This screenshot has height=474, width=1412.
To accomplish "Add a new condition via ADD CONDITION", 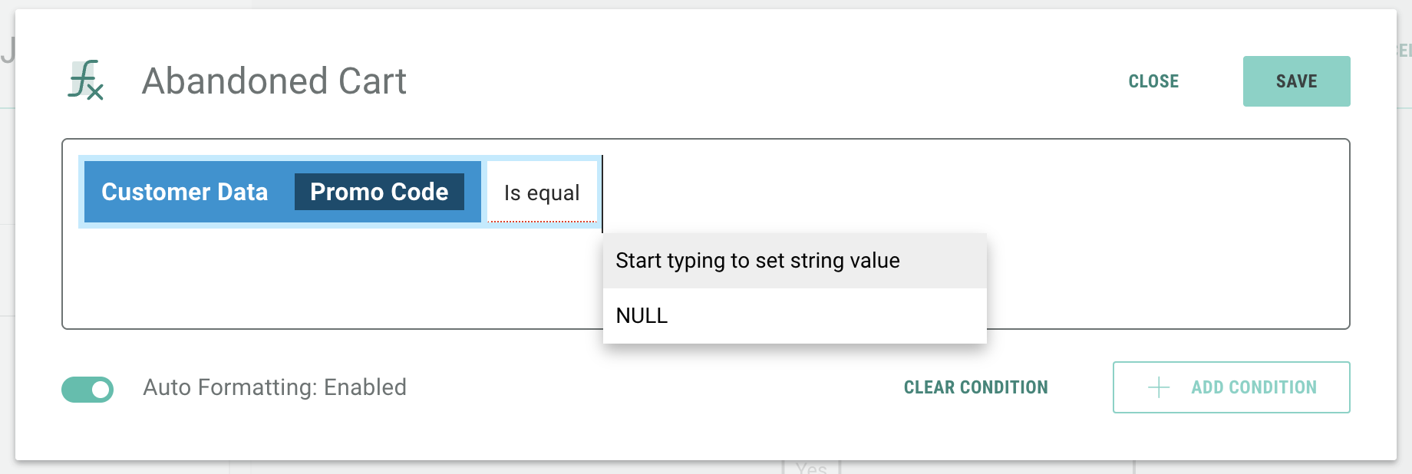I will click(1253, 387).
